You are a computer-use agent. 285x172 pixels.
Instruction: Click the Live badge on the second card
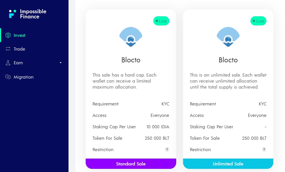(x=258, y=21)
